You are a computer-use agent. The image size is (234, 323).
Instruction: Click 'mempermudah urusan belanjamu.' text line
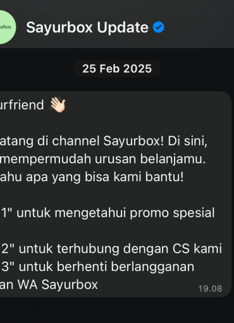pyautogui.click(x=102, y=159)
